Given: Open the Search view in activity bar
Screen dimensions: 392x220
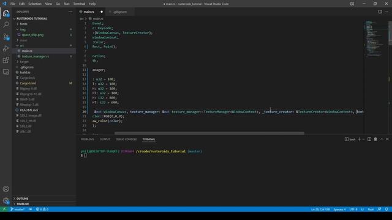Looking at the screenshot, I should point(6,24).
